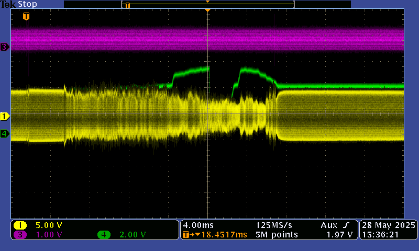The image size is (419, 251).
Task: Toggle the purple channel 3 badge
Action: [x=20, y=235]
